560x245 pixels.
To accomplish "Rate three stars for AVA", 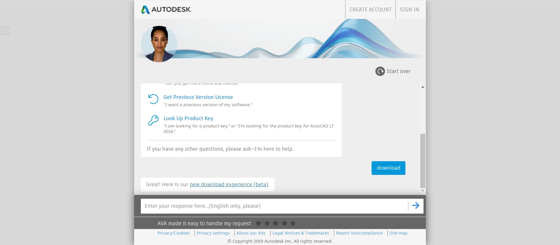I will tap(276, 223).
